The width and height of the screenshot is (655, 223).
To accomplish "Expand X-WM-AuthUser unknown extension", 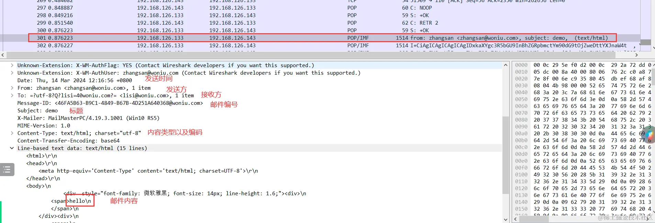I will coord(12,73).
